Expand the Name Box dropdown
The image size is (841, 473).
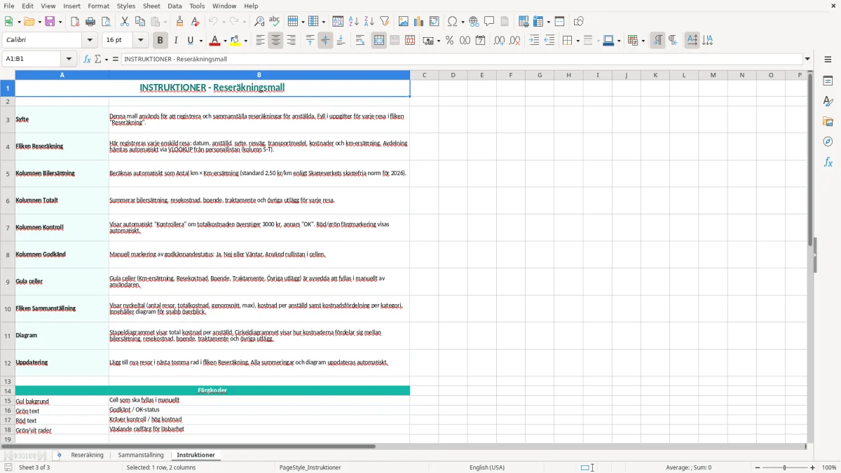pos(68,60)
